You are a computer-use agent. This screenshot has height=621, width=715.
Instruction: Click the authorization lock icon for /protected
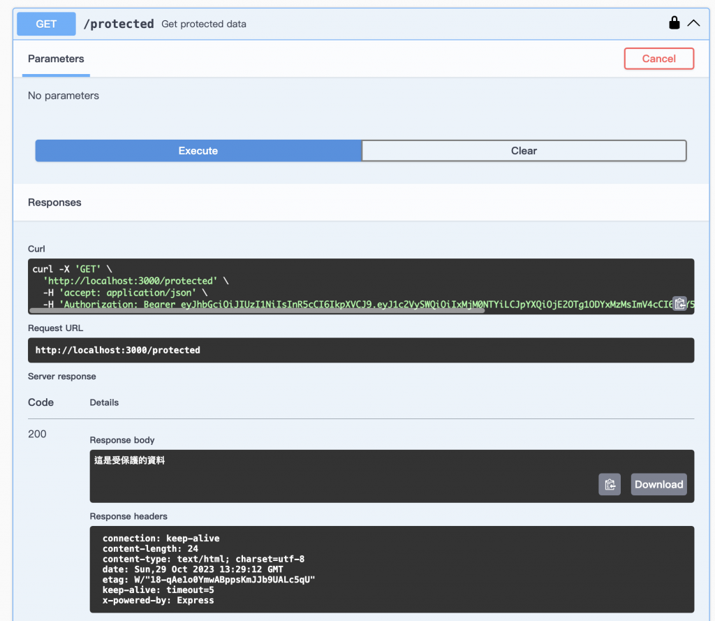674,23
